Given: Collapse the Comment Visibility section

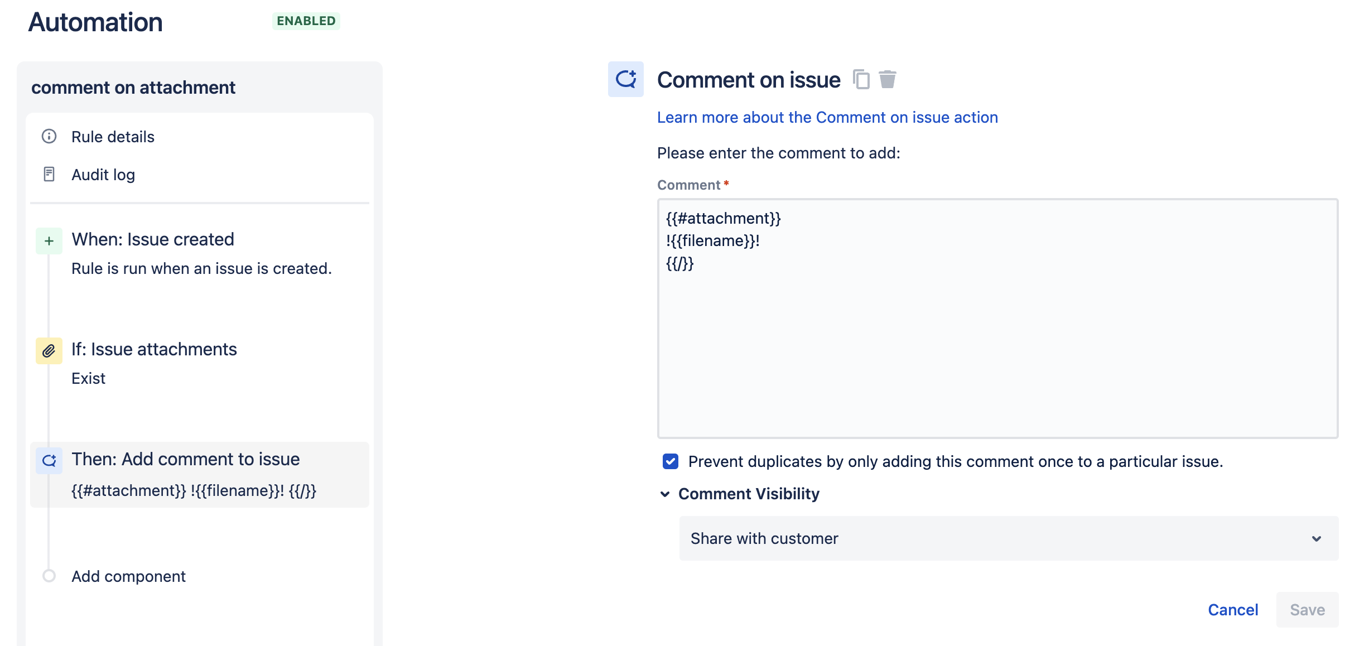Looking at the screenshot, I should click(665, 494).
